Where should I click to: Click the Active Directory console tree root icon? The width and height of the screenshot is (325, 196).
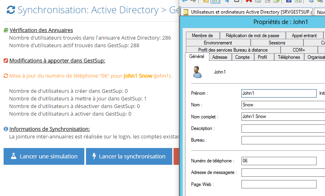pos(186,12)
